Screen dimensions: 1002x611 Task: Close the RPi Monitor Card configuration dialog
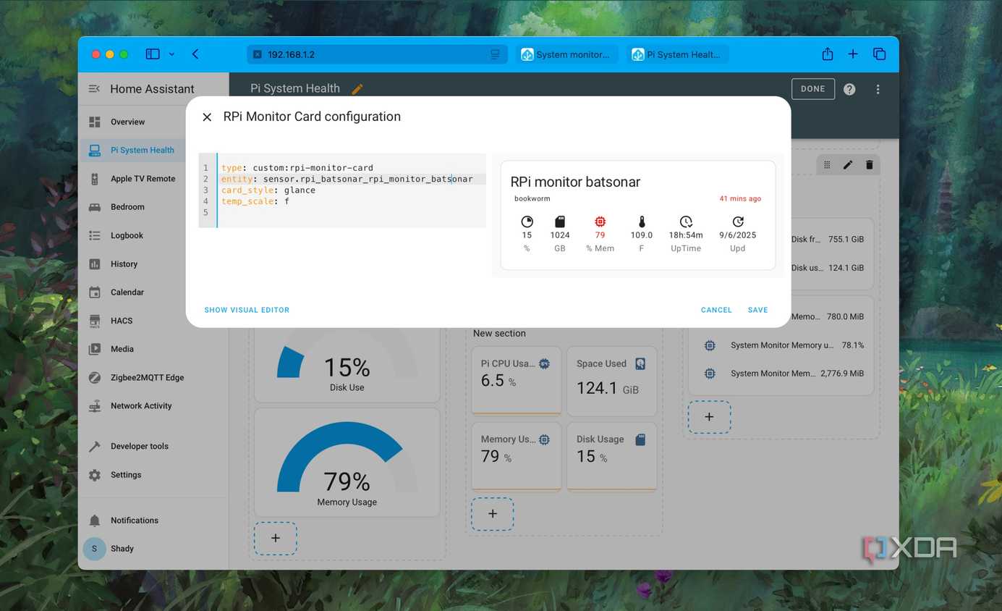[207, 117]
